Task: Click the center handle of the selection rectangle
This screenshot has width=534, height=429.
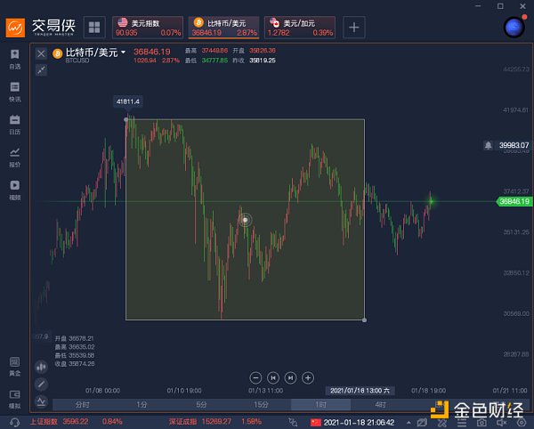Action: pos(246,219)
